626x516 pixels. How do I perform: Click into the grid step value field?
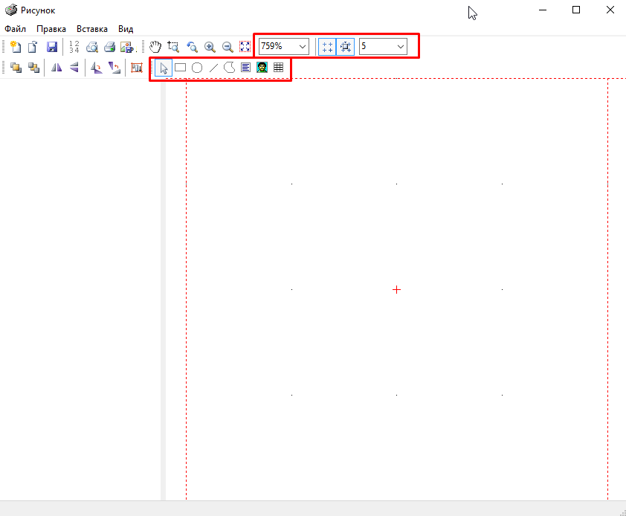377,47
